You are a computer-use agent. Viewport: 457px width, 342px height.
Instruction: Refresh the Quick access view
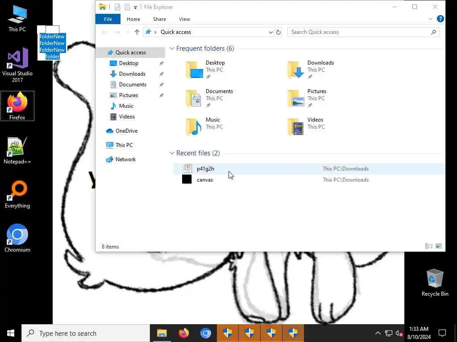[x=278, y=32]
